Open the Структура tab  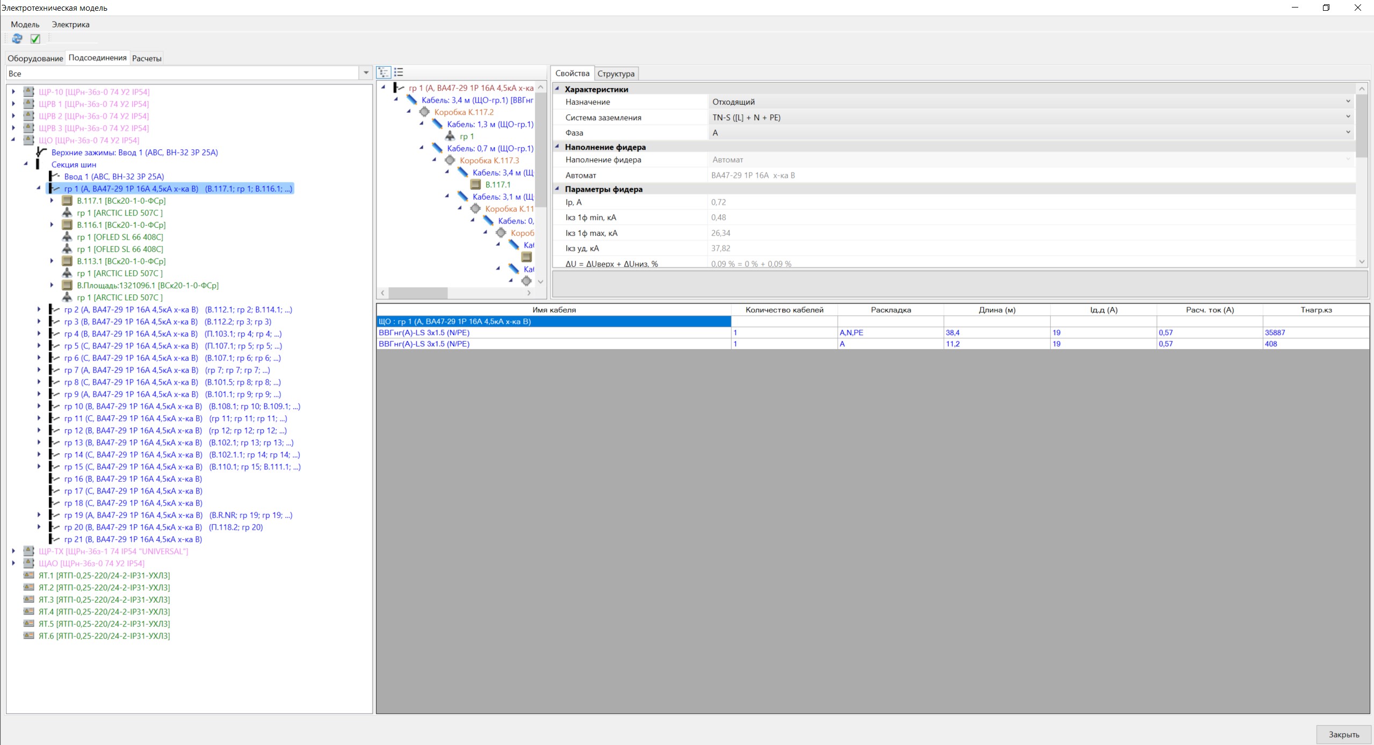[616, 74]
